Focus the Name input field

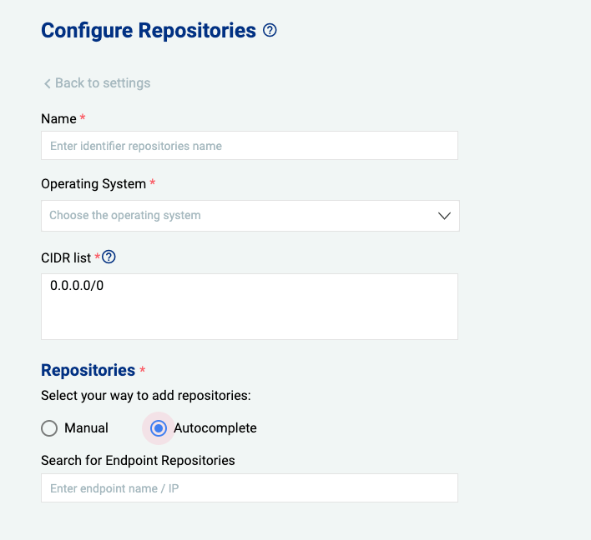249,146
